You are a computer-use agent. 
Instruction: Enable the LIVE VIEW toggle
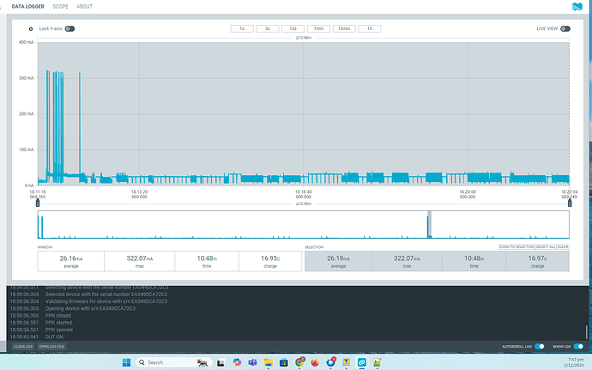point(565,28)
